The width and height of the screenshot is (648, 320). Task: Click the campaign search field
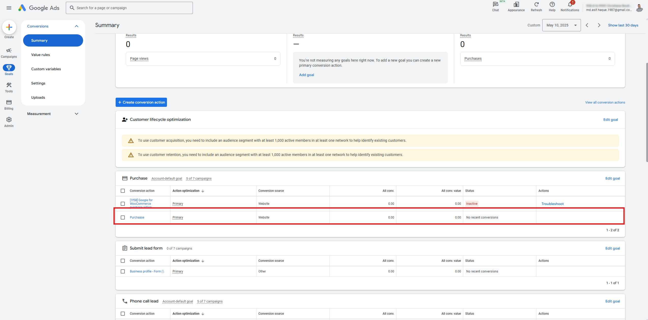pyautogui.click(x=129, y=8)
